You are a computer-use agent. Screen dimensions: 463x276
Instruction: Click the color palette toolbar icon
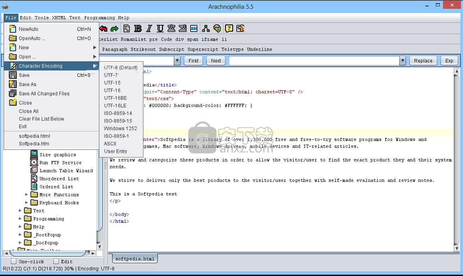tap(217, 28)
